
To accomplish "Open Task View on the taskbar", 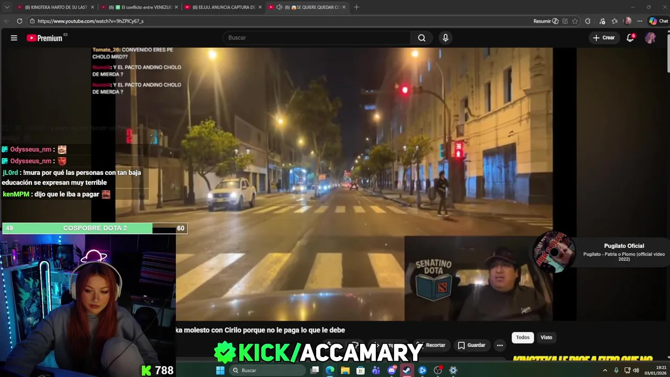I will (315, 370).
